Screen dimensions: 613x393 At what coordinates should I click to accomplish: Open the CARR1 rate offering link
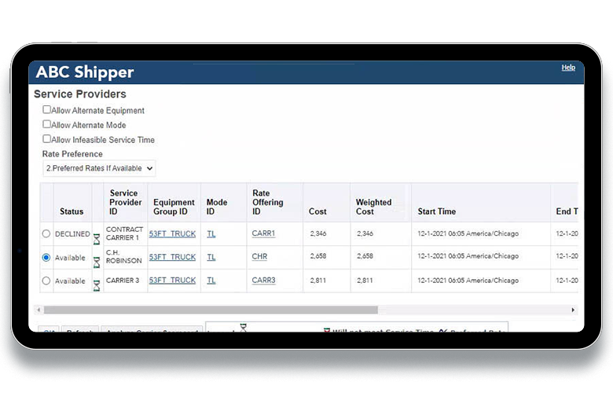coord(263,233)
